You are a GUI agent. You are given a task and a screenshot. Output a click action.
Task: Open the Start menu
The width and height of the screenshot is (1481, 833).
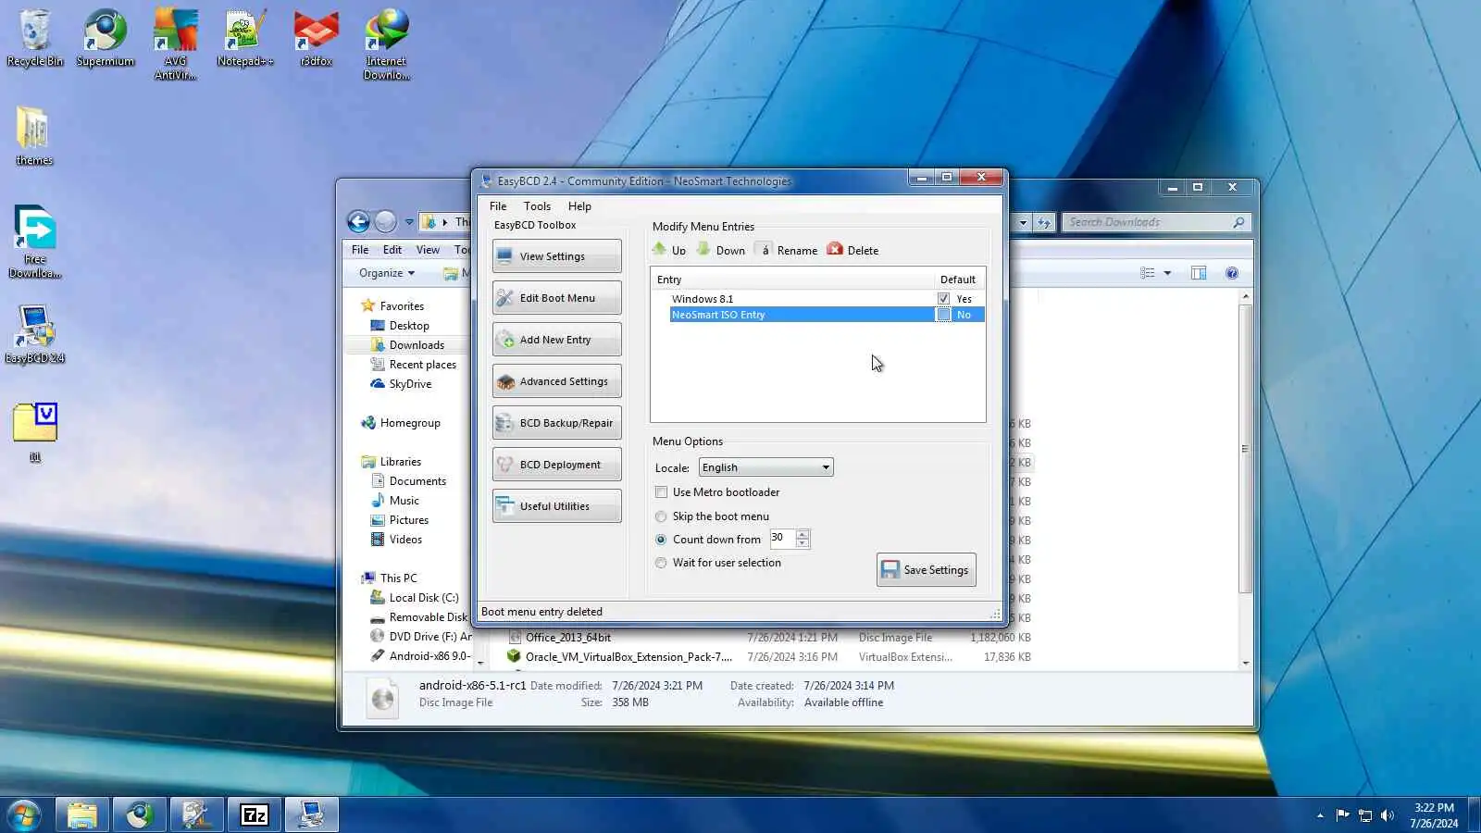click(24, 815)
